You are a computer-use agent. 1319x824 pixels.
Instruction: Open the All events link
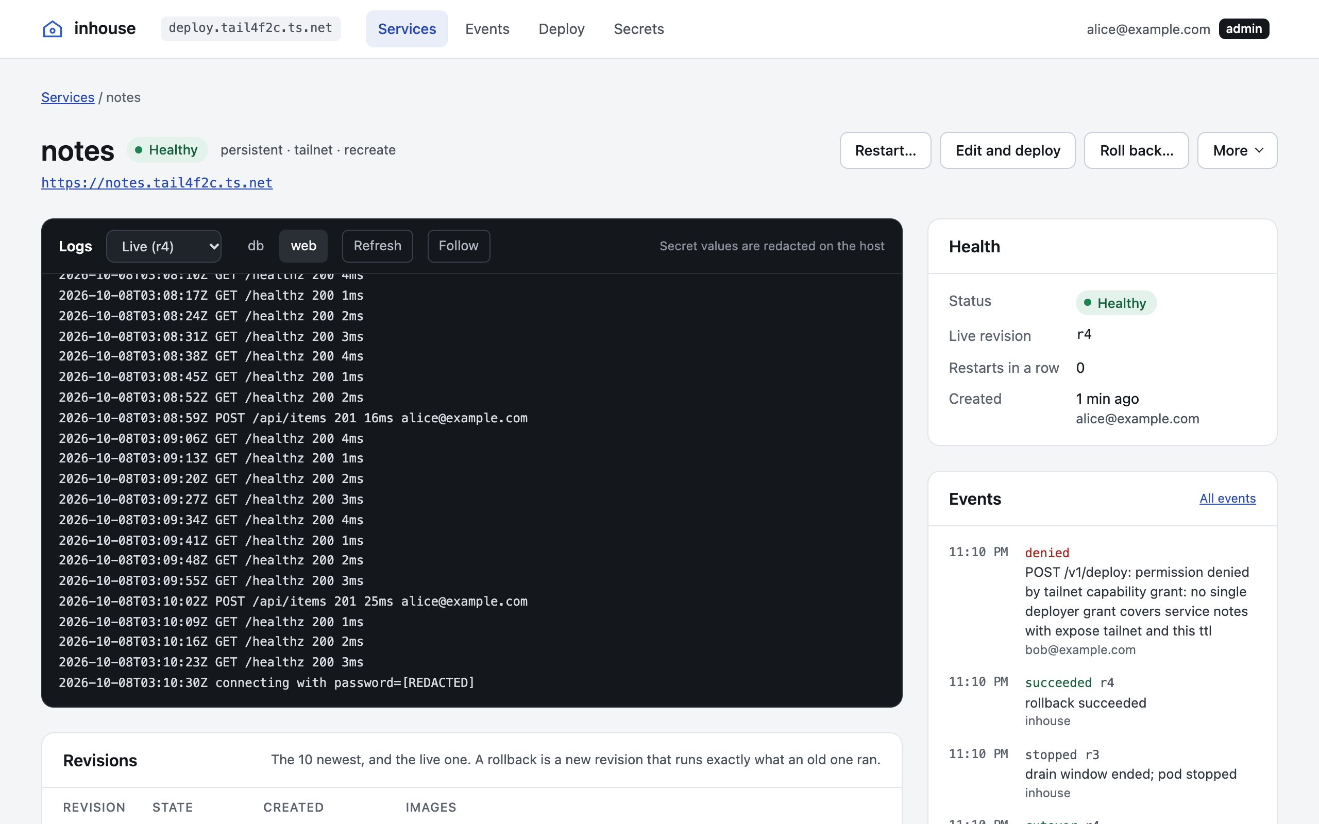pyautogui.click(x=1227, y=499)
